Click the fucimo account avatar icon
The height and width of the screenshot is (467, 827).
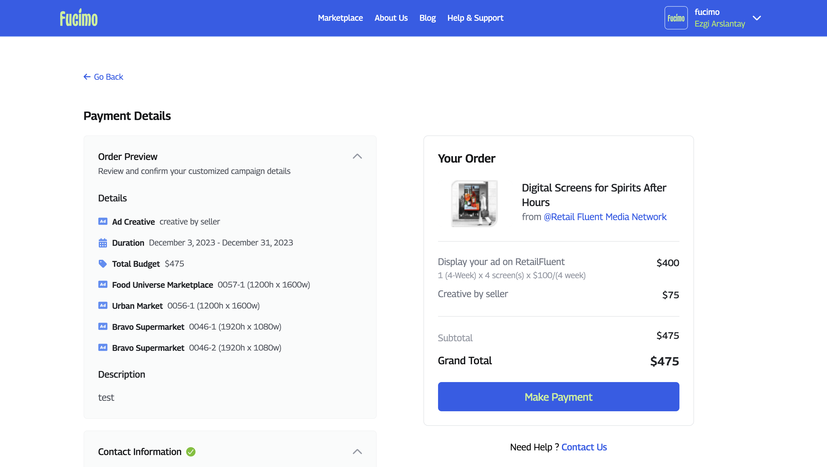coord(676,18)
